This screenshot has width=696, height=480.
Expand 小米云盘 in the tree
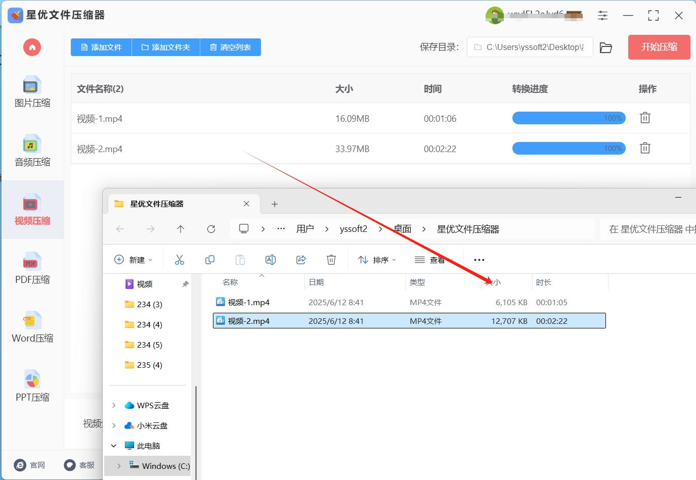click(114, 425)
